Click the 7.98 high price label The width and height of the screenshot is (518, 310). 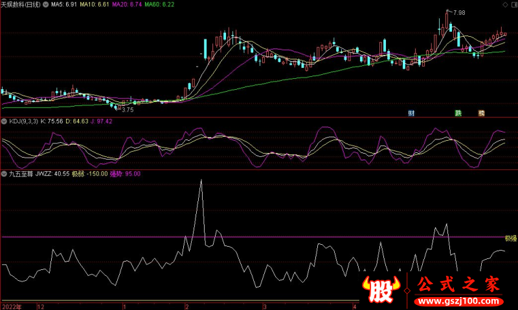458,13
